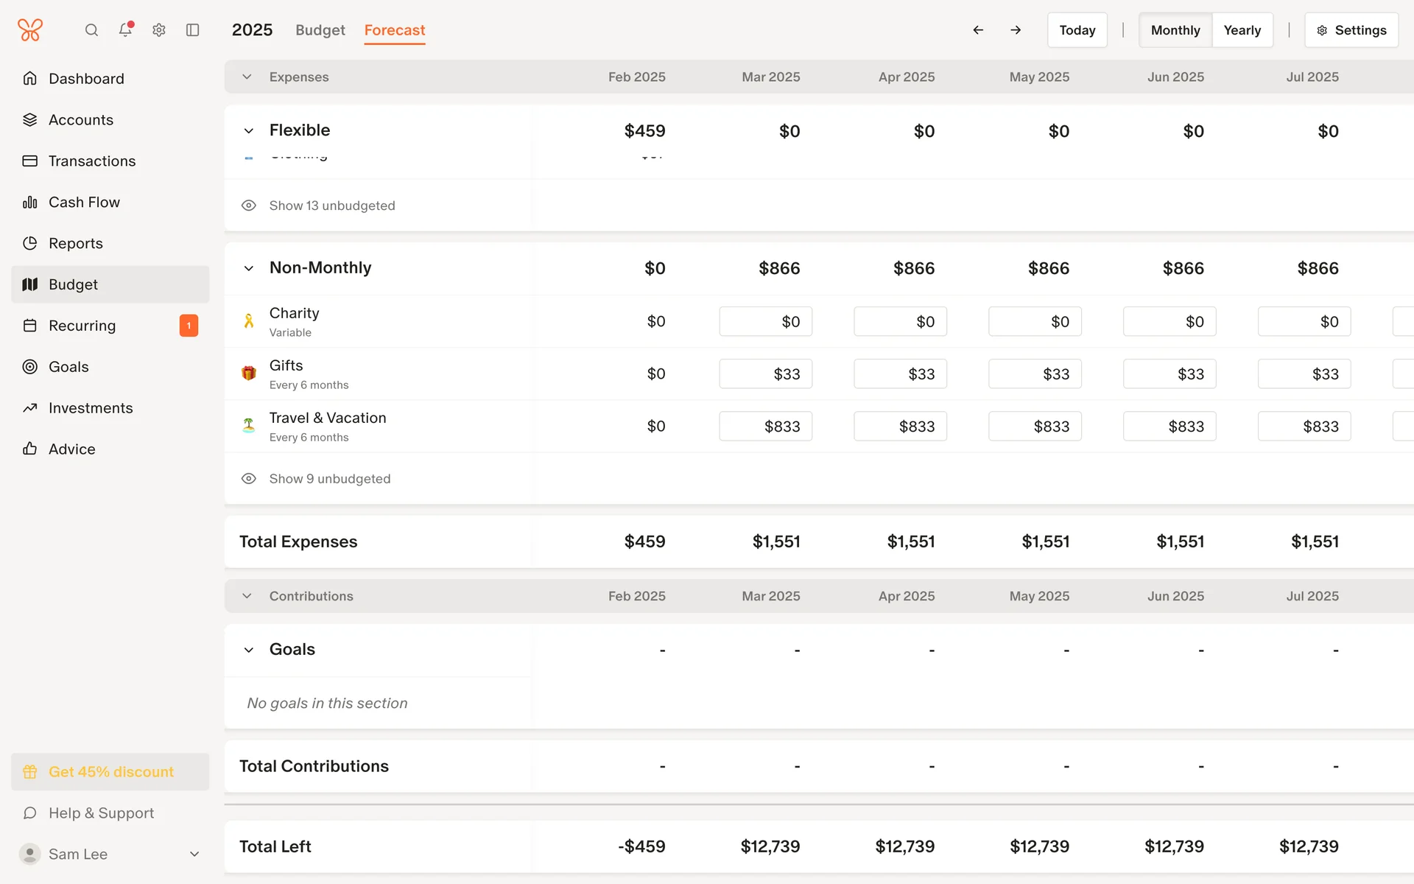The image size is (1414, 884).
Task: Collapse the Contributions section header
Action: click(x=247, y=596)
